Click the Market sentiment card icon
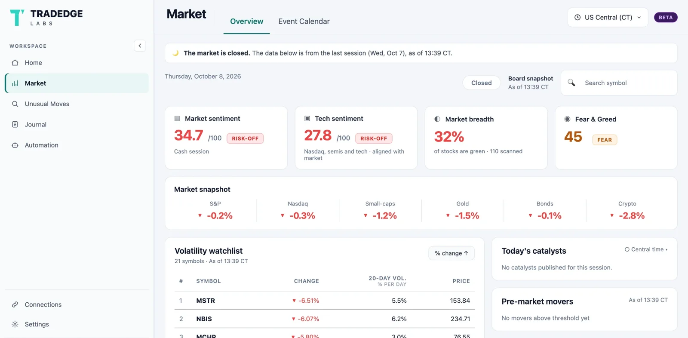This screenshot has width=688, height=338. (177, 119)
